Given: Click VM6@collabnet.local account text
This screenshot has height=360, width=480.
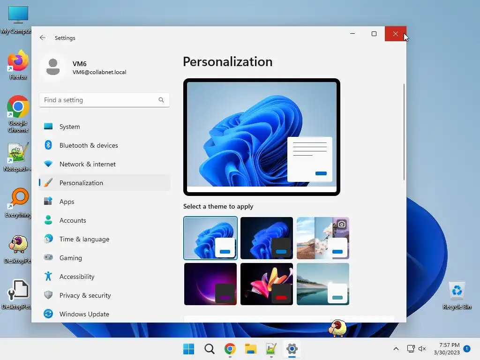Looking at the screenshot, I should (x=99, y=72).
